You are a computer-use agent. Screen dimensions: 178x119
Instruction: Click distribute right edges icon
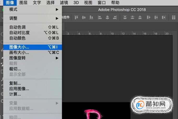tap(163, 17)
